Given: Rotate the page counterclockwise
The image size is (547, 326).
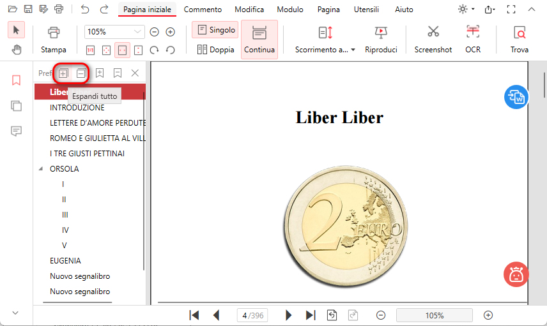Looking at the screenshot, I should pyautogui.click(x=170, y=50).
